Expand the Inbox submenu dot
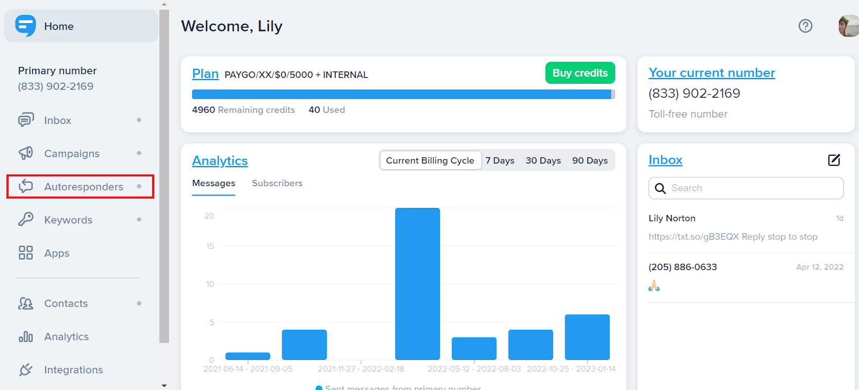 [x=139, y=120]
